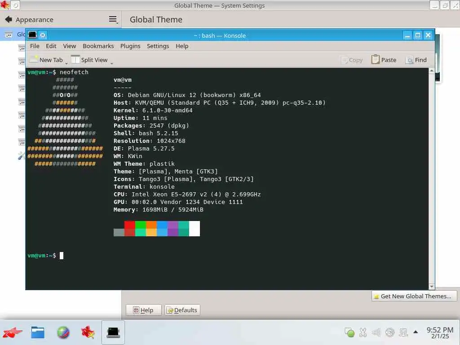The height and width of the screenshot is (345, 460).
Task: Launch the web browser globe icon
Action: [63, 332]
